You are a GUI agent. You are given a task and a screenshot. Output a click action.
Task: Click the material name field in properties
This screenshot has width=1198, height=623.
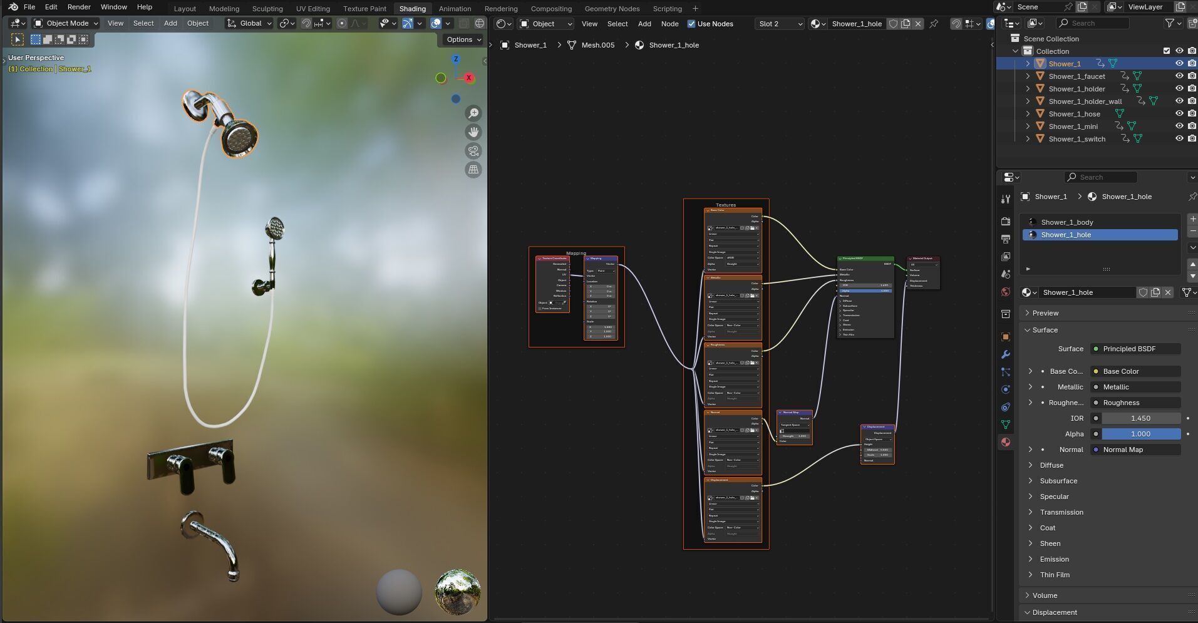click(1088, 292)
